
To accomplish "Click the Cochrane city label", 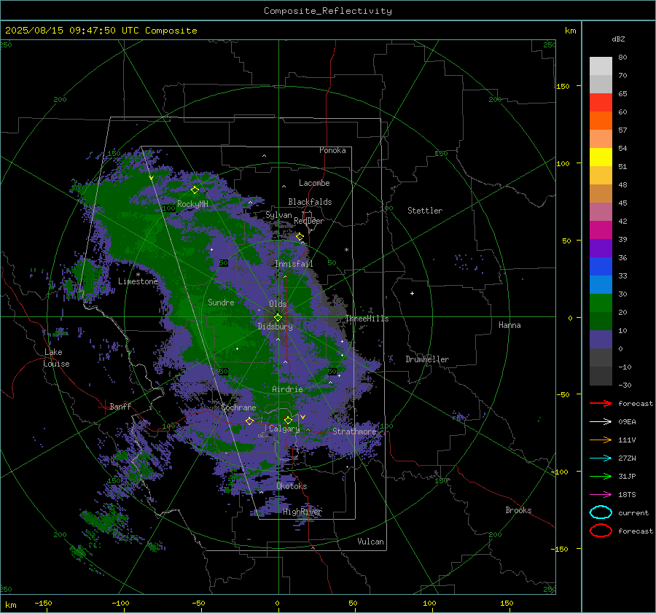I will pos(238,407).
